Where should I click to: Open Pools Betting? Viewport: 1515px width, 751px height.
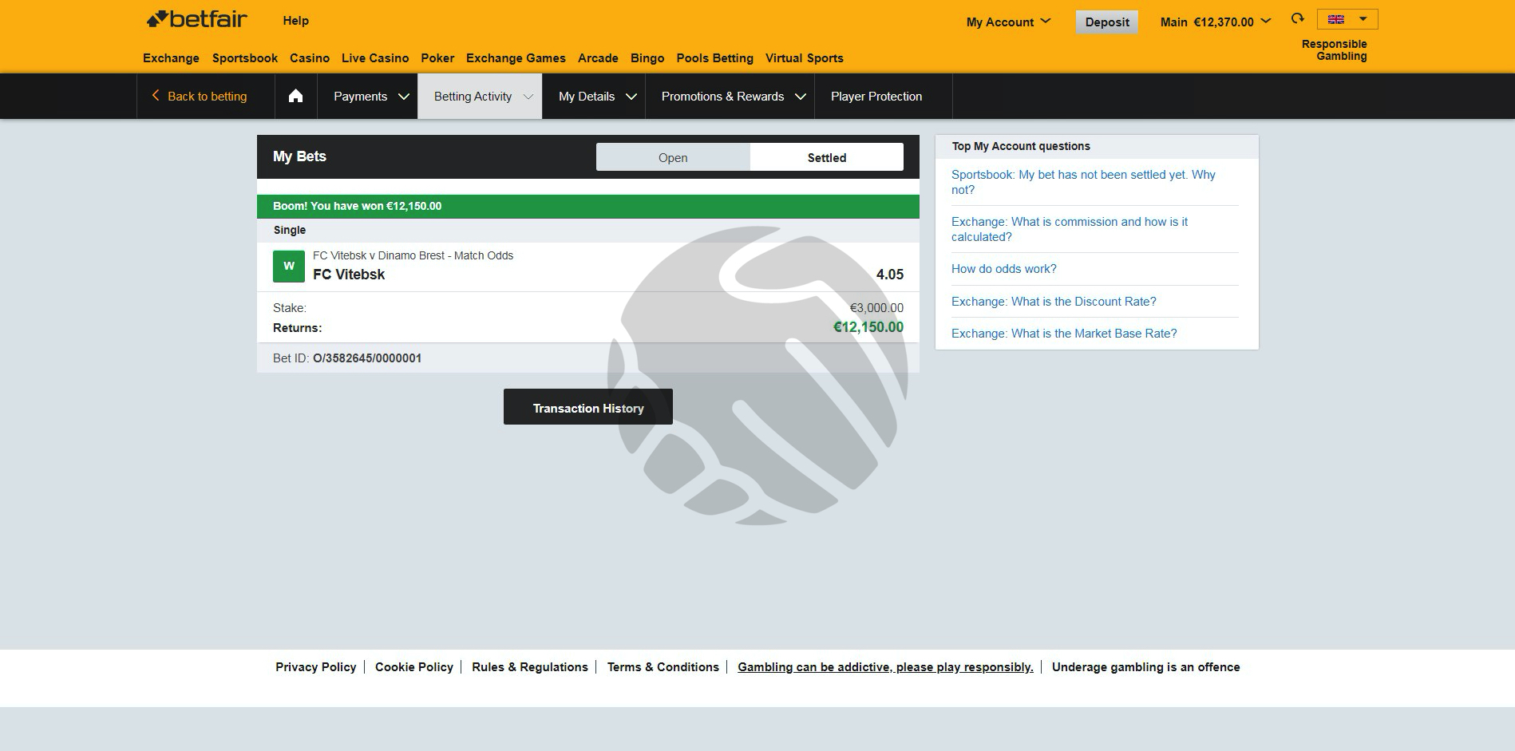[x=715, y=58]
